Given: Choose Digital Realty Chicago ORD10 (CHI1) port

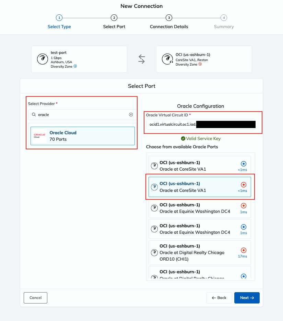Looking at the screenshot, I should click(200, 253).
